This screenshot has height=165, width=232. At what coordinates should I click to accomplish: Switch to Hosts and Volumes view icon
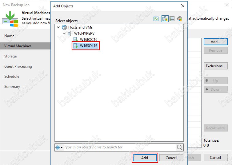(x=172, y=19)
